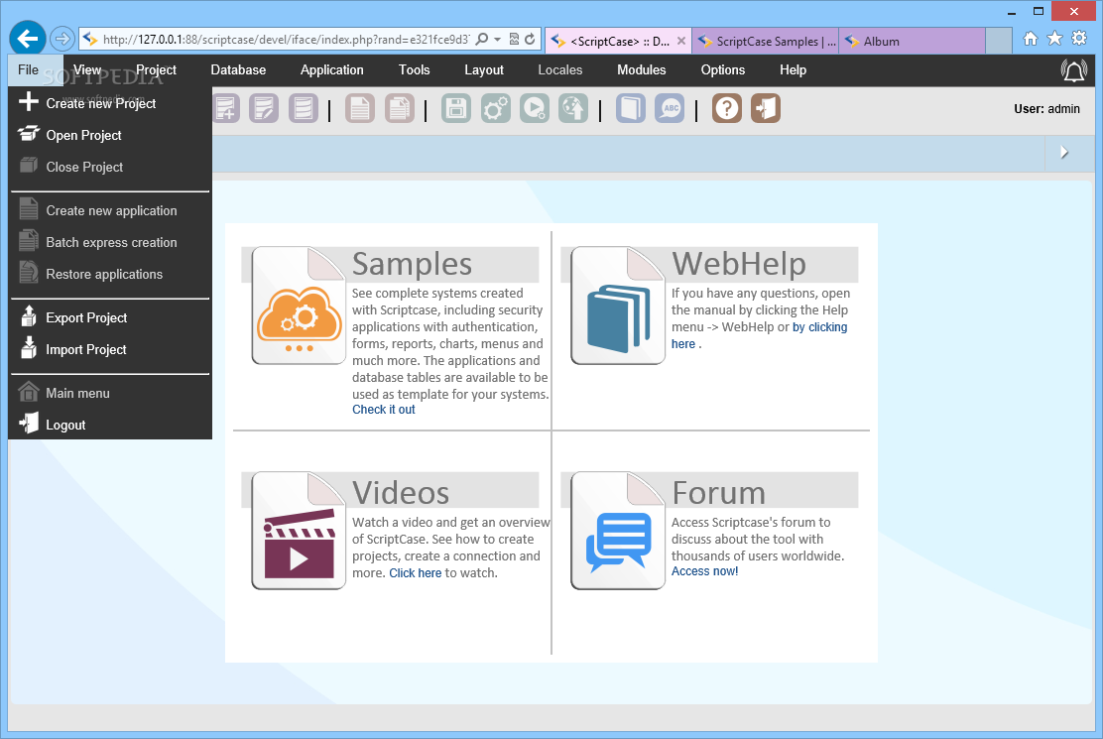Click the notification bell icon

tap(1073, 70)
